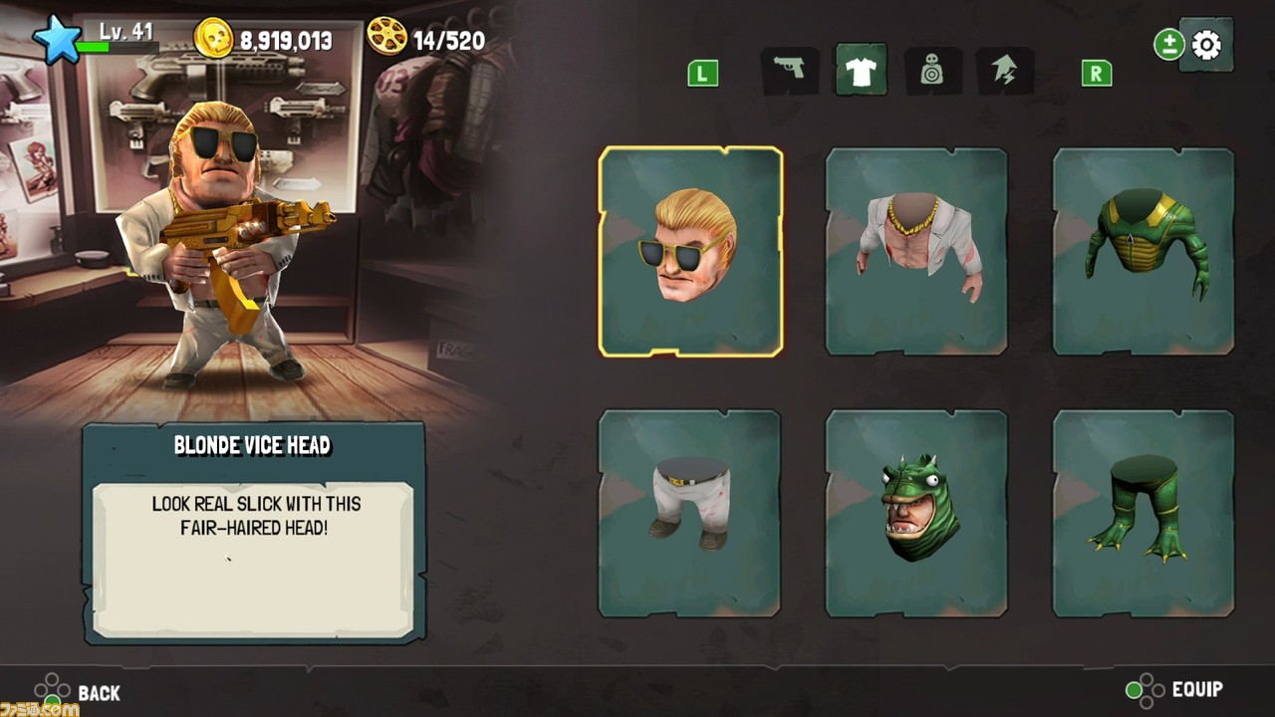Choose the green lizard torso costume
The image size is (1275, 717).
1144,251
